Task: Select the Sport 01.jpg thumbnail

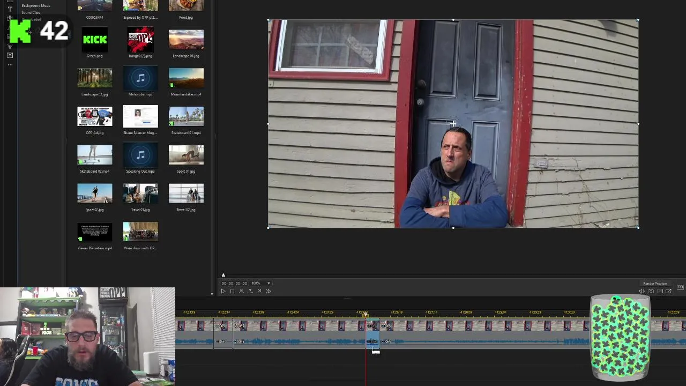Action: 186,155
